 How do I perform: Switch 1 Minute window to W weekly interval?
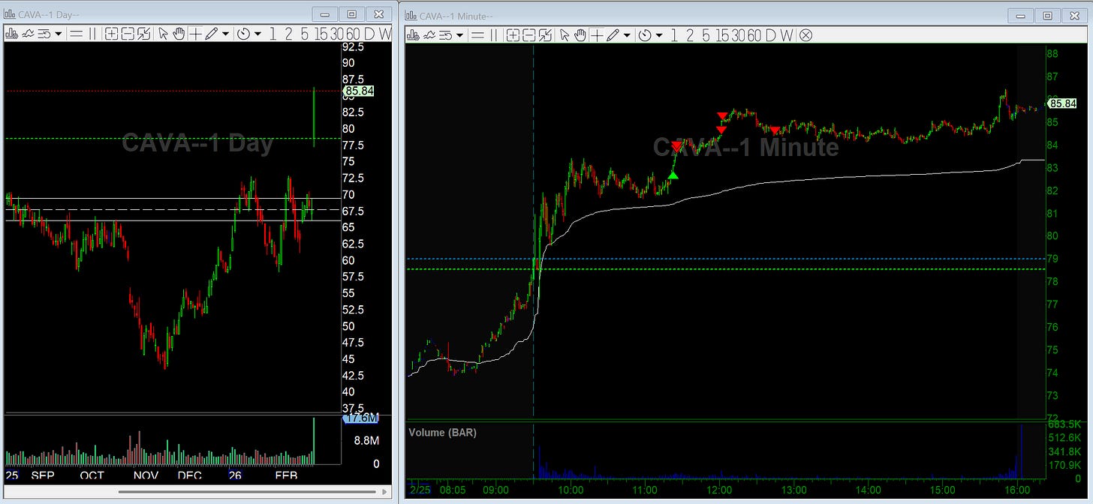click(787, 34)
